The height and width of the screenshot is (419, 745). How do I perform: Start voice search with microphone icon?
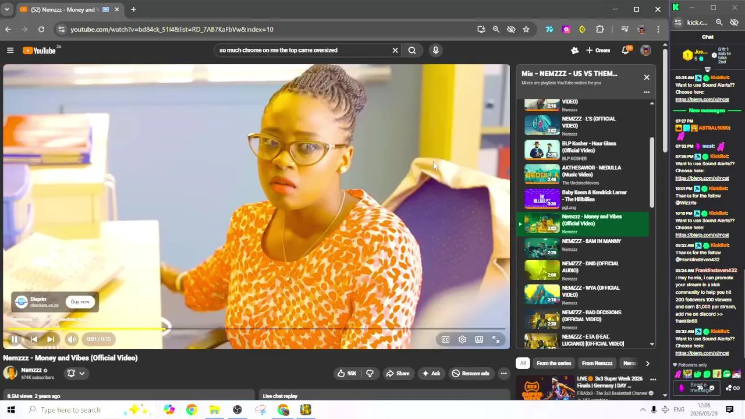[435, 50]
